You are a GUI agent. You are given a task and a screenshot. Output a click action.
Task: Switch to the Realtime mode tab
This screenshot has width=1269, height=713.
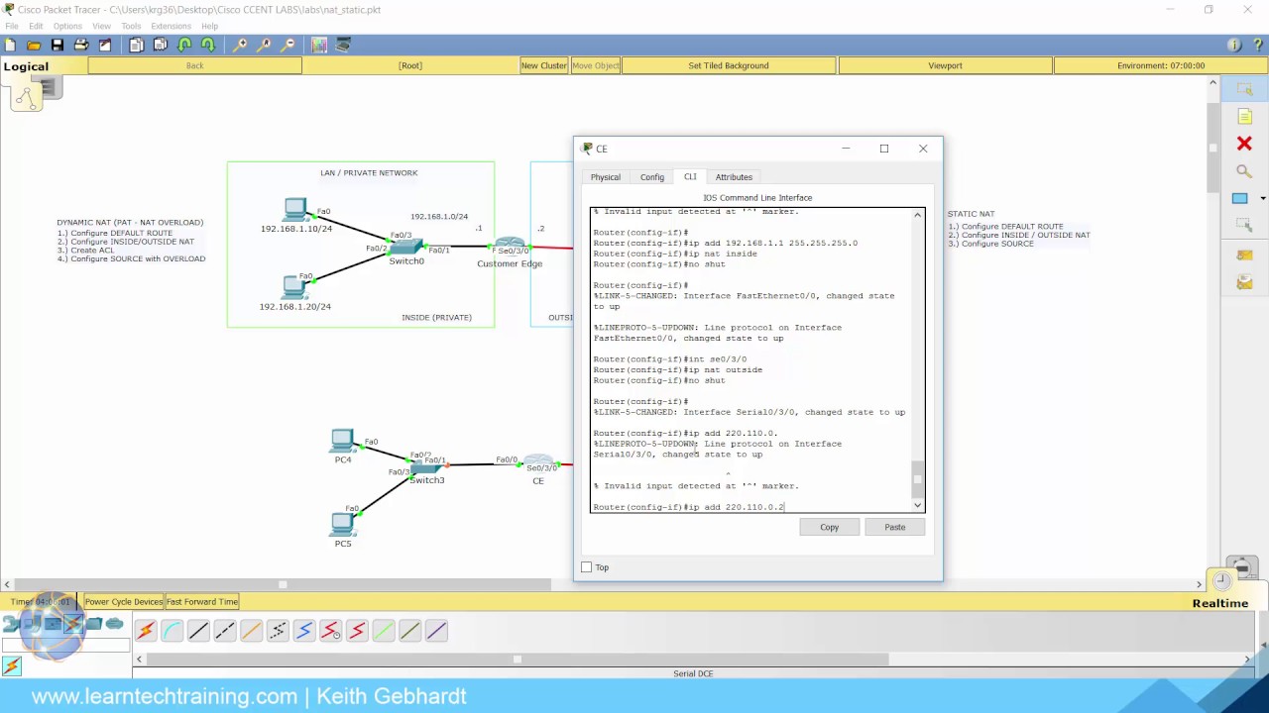click(1220, 603)
